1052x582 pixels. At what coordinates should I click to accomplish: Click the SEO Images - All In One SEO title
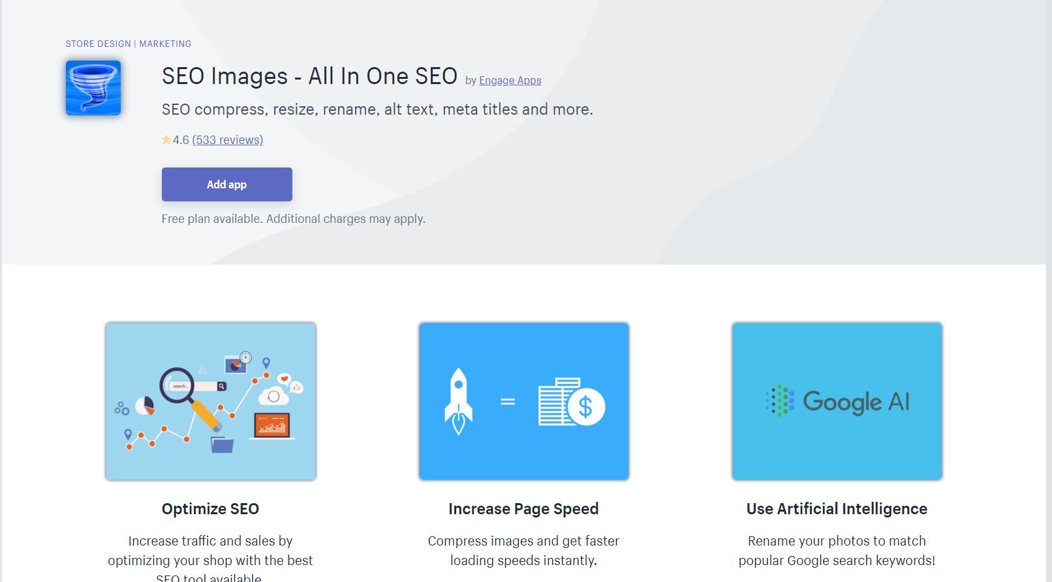point(309,76)
